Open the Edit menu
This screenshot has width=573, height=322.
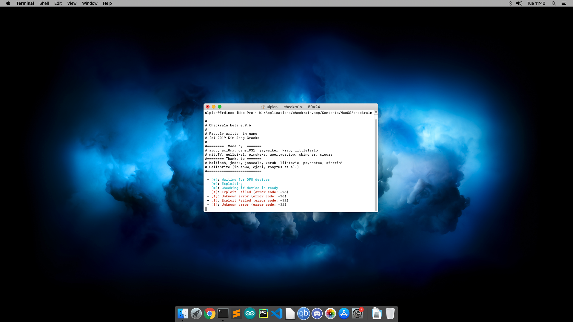pyautogui.click(x=58, y=3)
